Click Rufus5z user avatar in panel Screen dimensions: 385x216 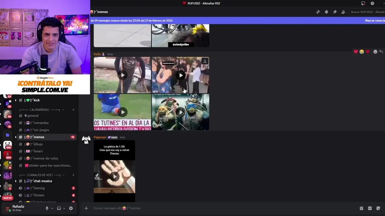[8, 208]
